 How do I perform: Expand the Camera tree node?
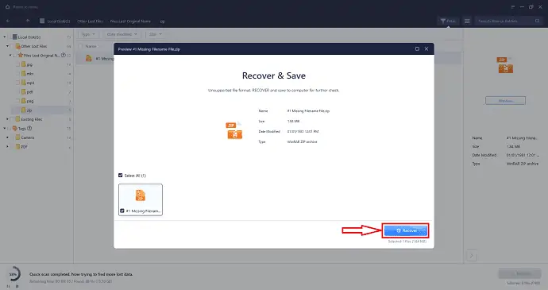(7, 137)
